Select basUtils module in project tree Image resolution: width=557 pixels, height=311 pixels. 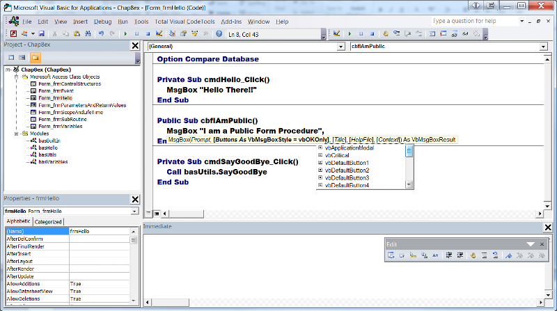(47, 154)
